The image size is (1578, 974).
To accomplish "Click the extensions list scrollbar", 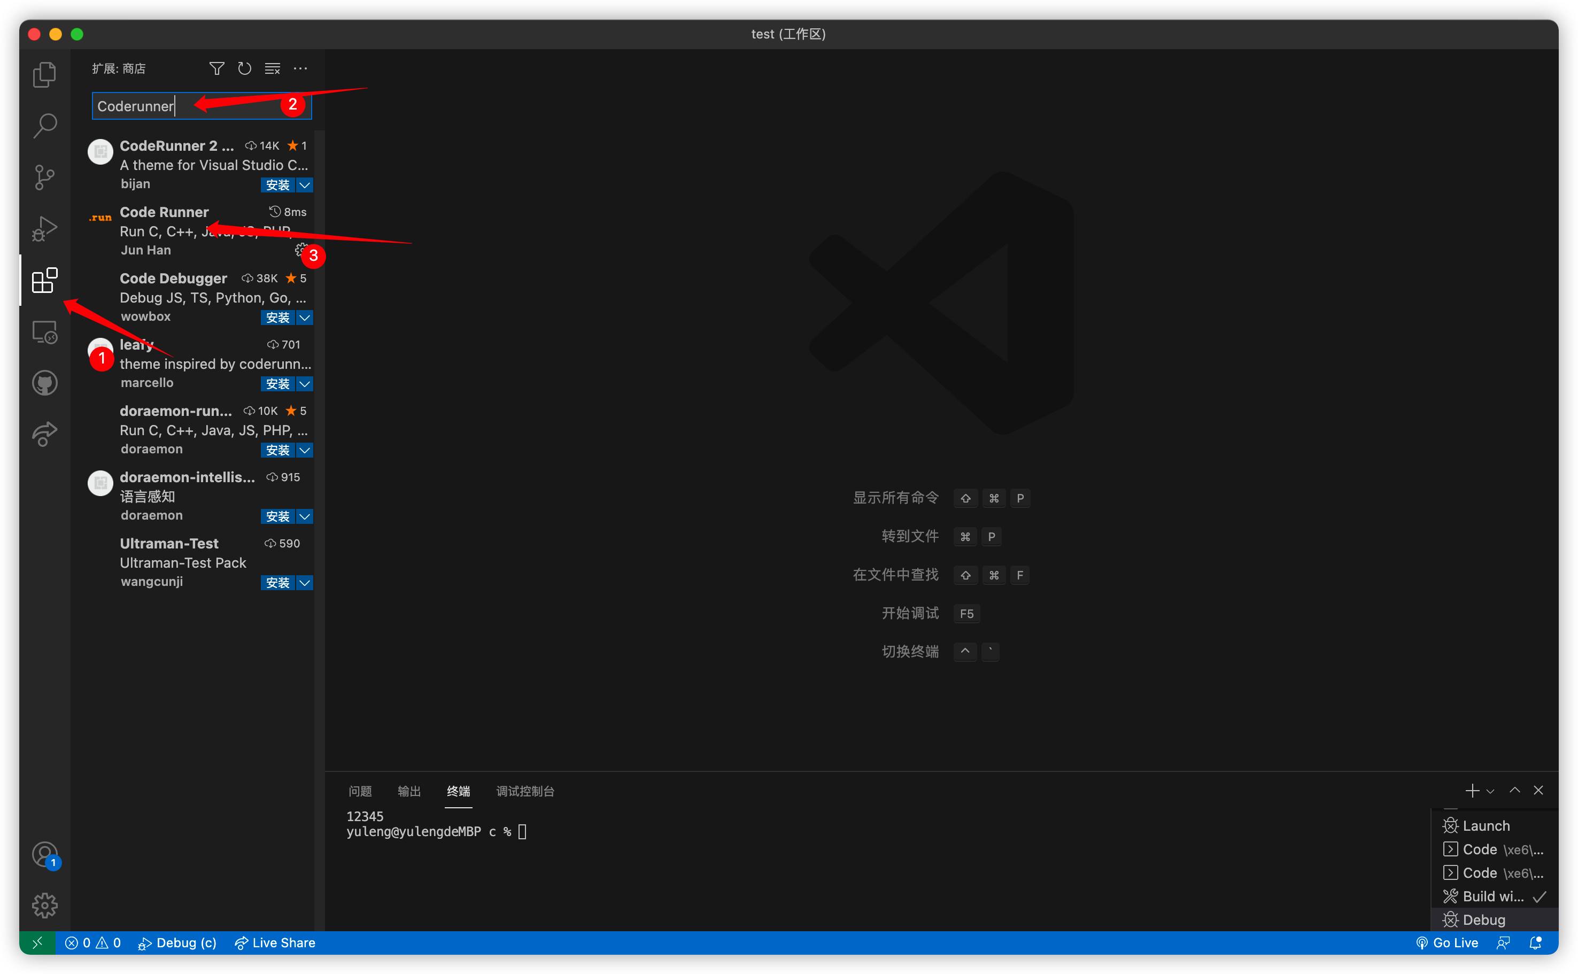I will pyautogui.click(x=320, y=530).
